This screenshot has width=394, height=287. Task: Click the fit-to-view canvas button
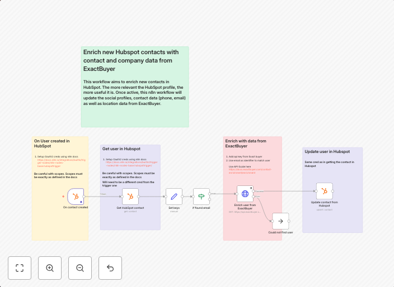(20, 268)
